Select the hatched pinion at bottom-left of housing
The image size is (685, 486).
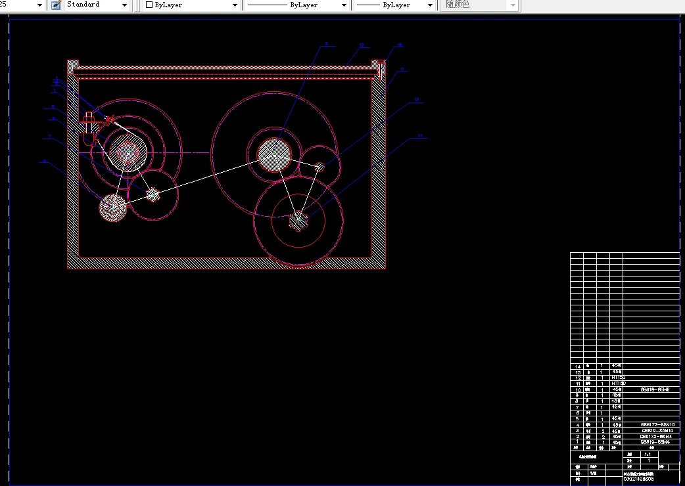[x=113, y=208]
